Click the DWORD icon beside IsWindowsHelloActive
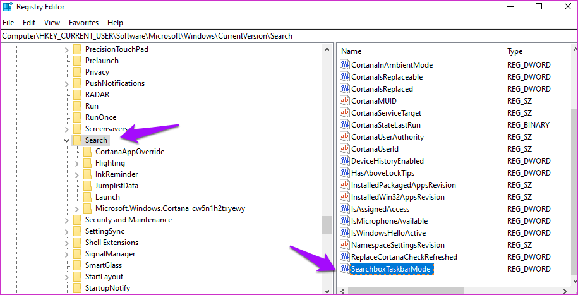The image size is (578, 295). [x=345, y=233]
